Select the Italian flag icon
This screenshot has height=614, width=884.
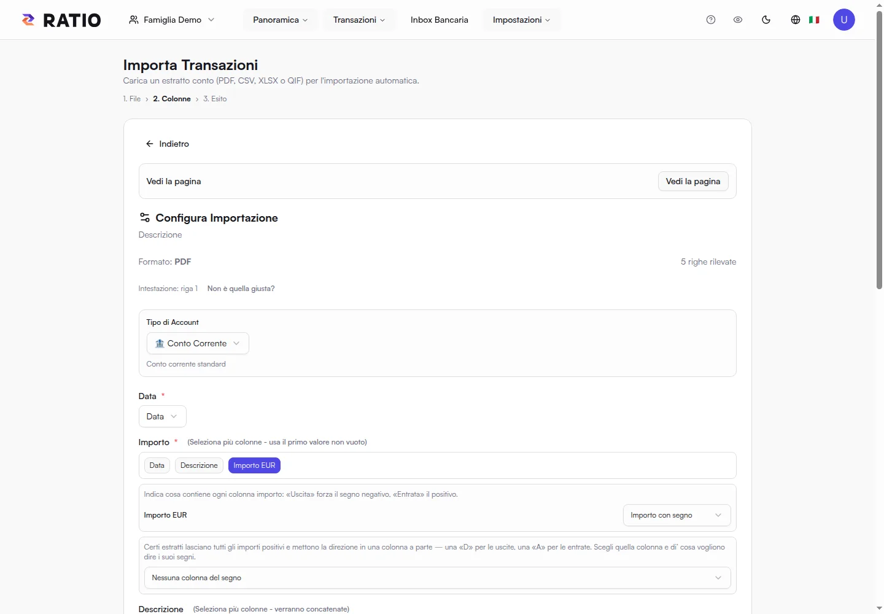tap(814, 20)
